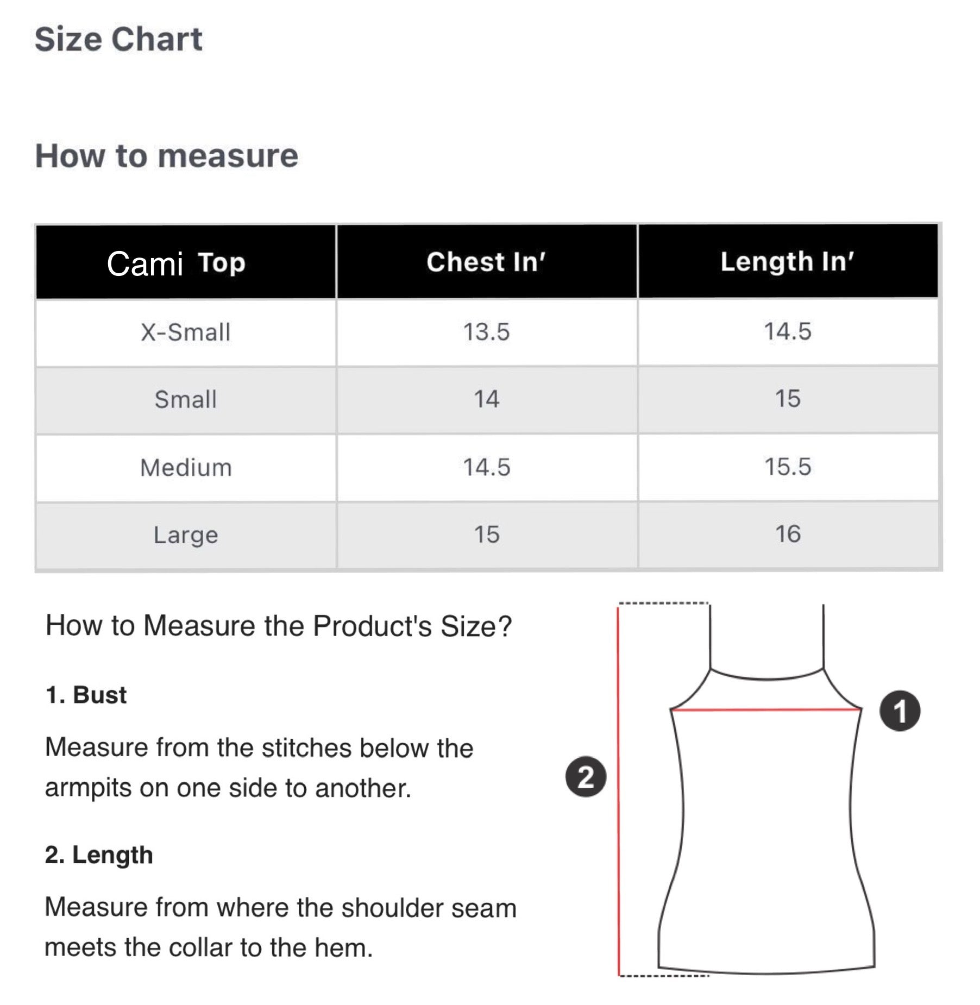Click the X-Small chest value 13.5
Image resolution: width=980 pixels, height=1005 pixels.
click(486, 332)
